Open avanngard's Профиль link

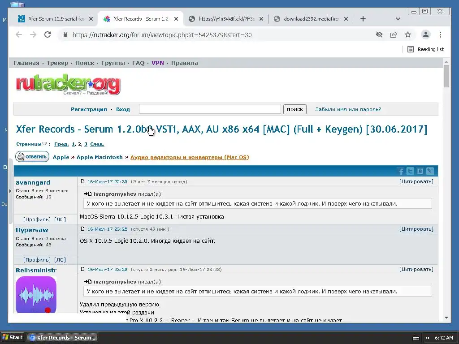click(37, 219)
